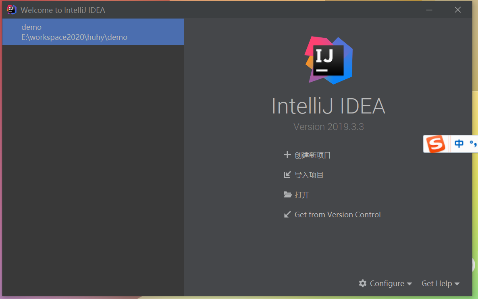Close the Welcome to IntelliJ IDEA window
The width and height of the screenshot is (478, 299).
pos(457,10)
